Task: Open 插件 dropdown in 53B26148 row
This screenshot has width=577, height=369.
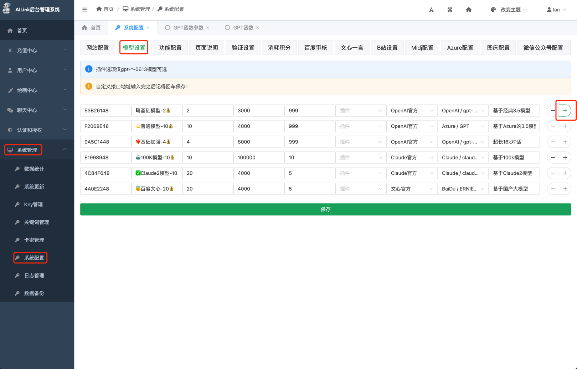Action: pyautogui.click(x=361, y=111)
